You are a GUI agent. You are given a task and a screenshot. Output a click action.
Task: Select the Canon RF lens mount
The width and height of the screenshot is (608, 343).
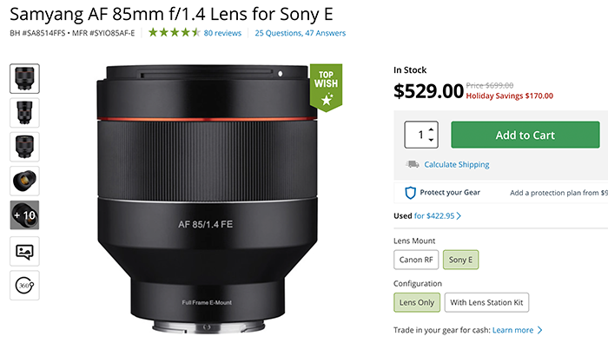[x=416, y=260]
